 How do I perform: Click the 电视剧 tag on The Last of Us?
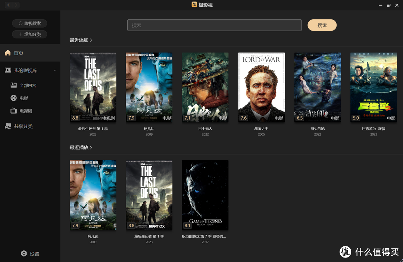pos(109,118)
